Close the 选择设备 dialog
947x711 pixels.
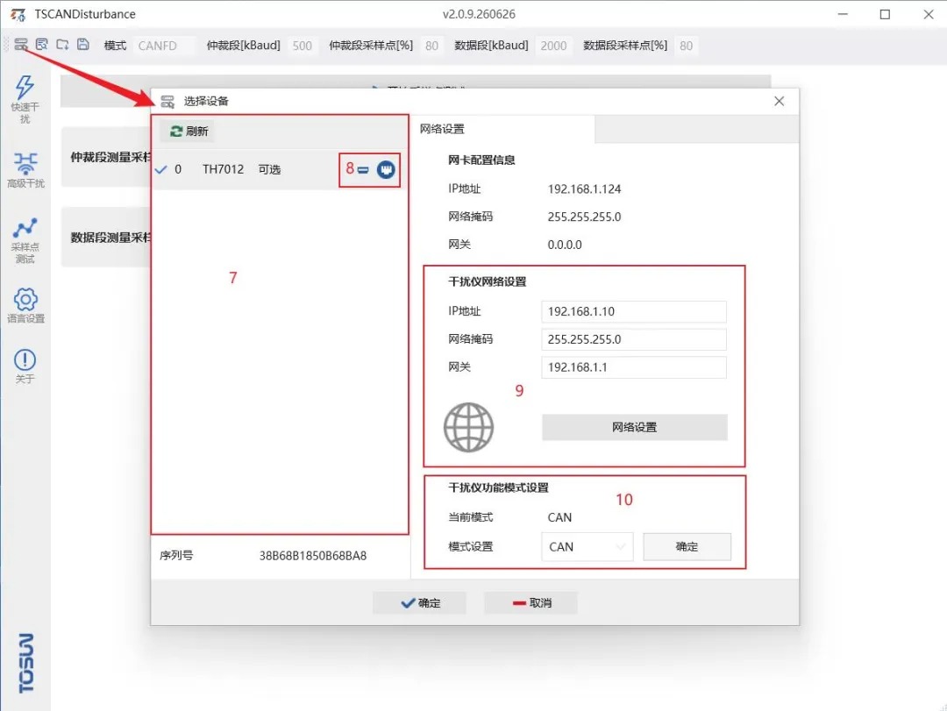pos(780,101)
